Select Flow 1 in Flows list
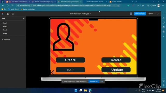The width and height of the screenshot is (166, 93). [x=5, y=23]
